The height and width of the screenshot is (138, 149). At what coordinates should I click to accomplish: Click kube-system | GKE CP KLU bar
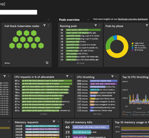tap(83, 30)
